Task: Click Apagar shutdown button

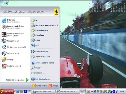Action: (53, 86)
